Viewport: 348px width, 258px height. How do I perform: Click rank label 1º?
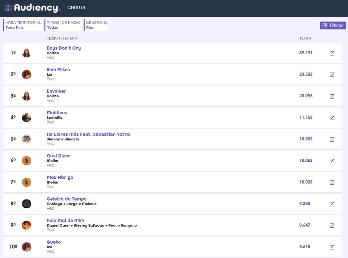click(13, 53)
